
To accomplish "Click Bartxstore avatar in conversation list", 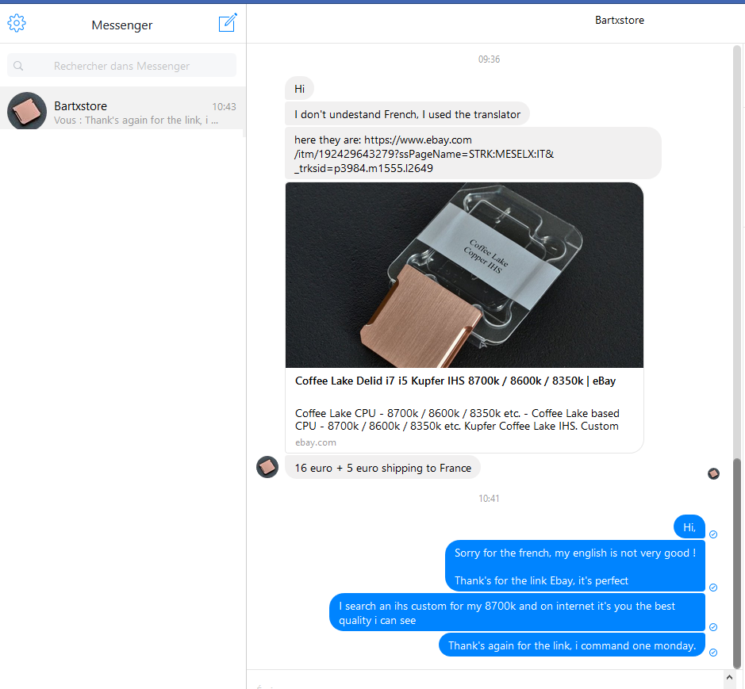I will pyautogui.click(x=27, y=111).
